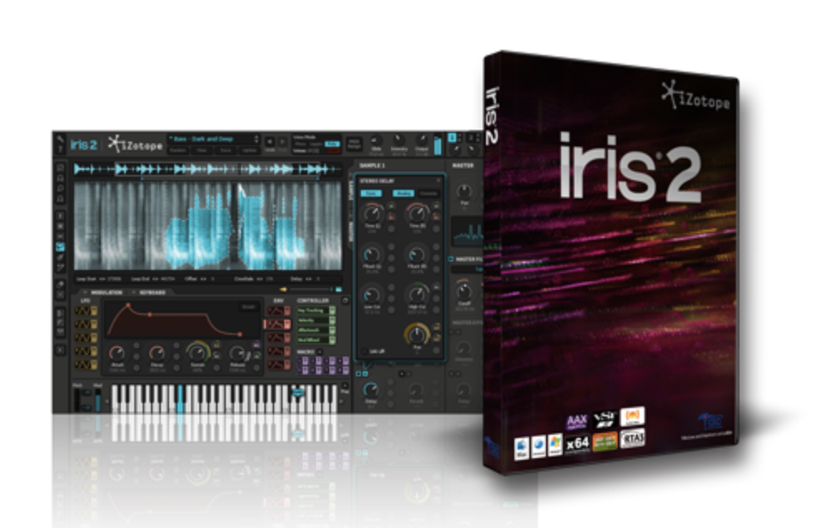Toggle Sync in Stereo Delay
The height and width of the screenshot is (528, 822).
tap(371, 193)
